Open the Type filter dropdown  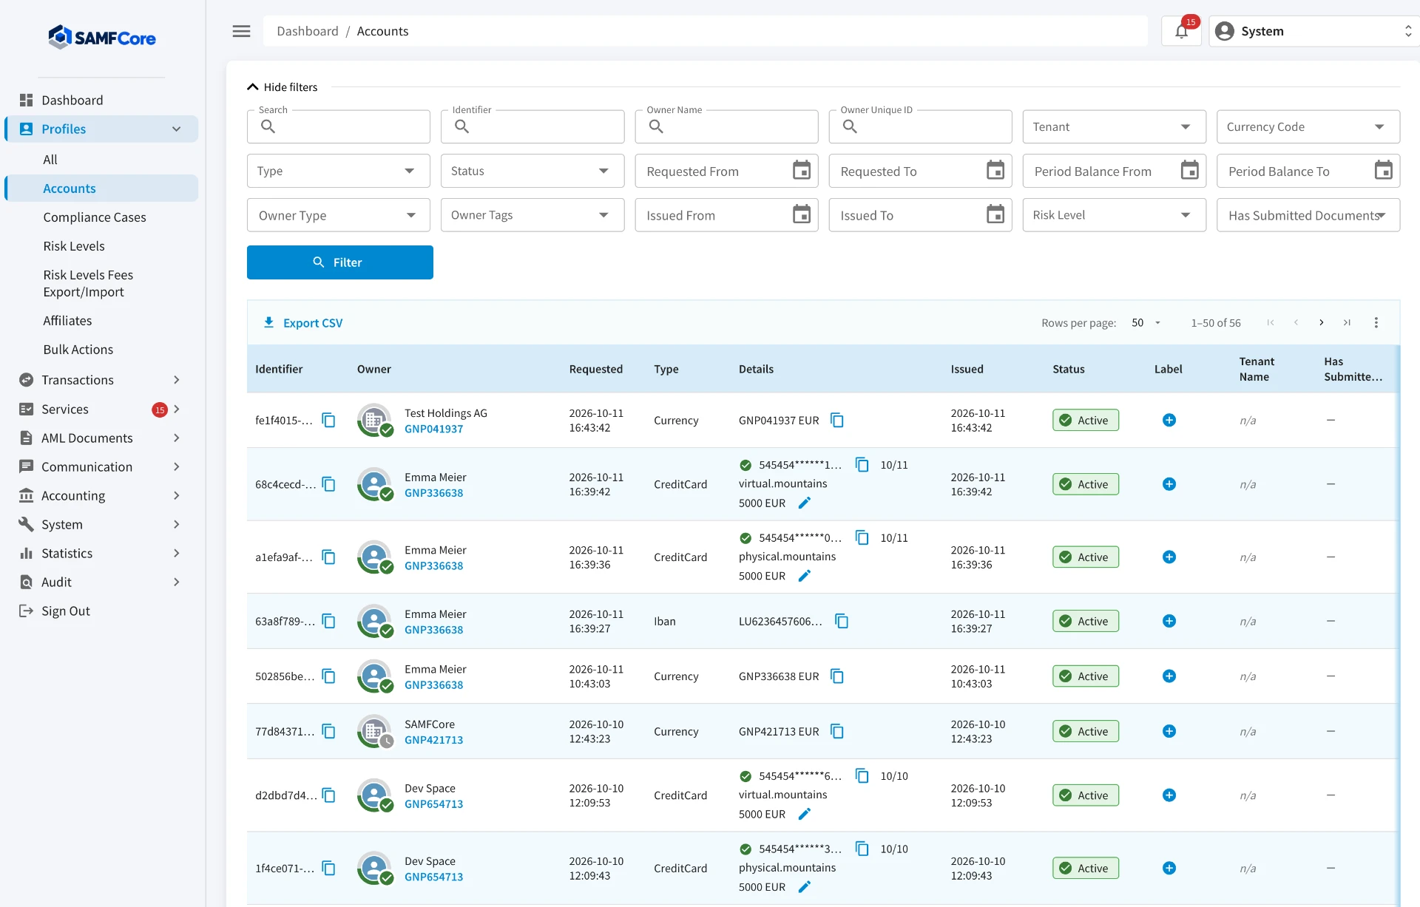(x=338, y=171)
